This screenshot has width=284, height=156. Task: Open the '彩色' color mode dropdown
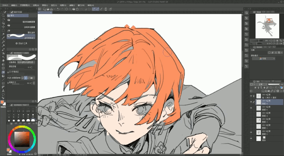264,58
